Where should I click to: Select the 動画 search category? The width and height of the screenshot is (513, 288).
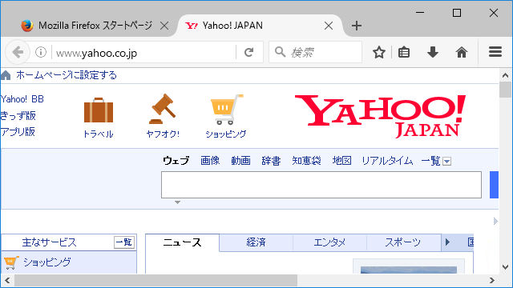[x=240, y=161]
